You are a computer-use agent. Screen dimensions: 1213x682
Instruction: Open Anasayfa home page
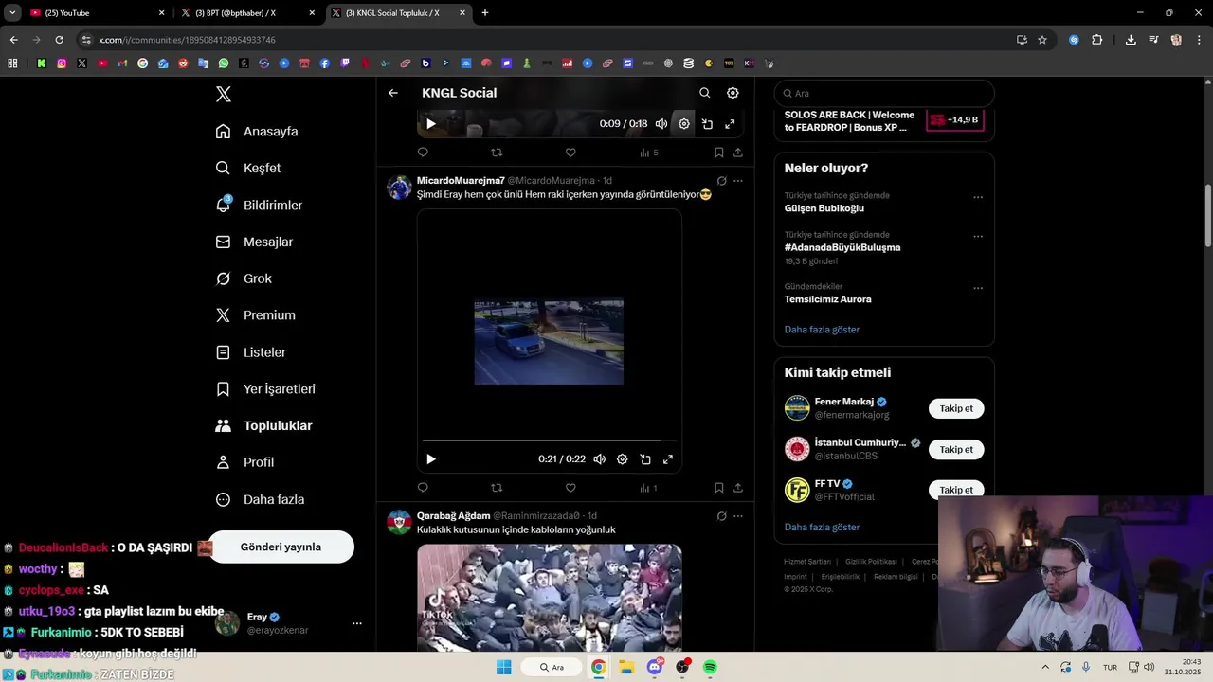[x=257, y=132]
